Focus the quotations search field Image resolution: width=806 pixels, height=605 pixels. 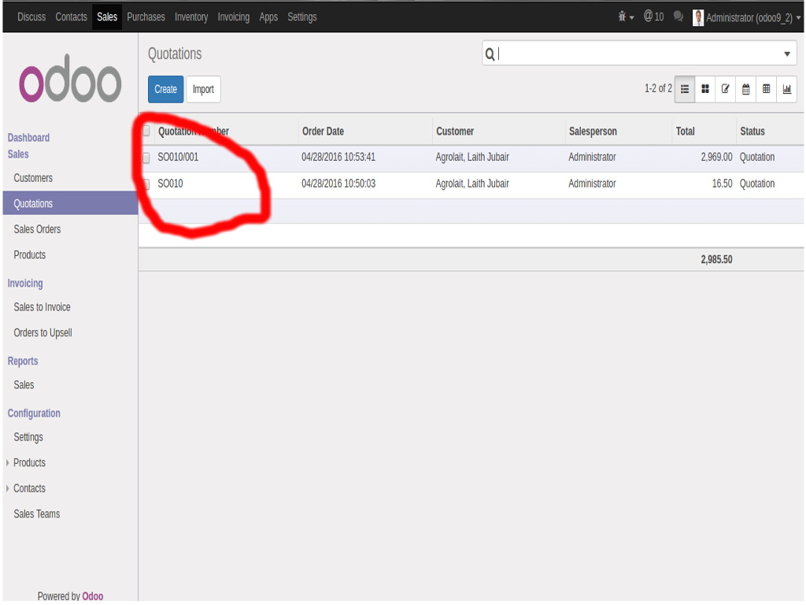coord(638,54)
